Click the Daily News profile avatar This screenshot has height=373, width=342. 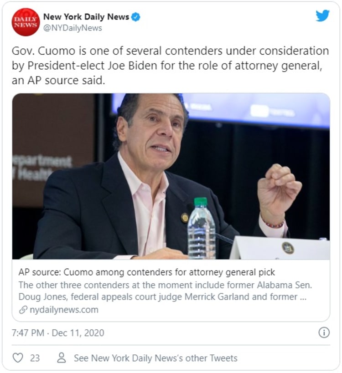point(26,22)
